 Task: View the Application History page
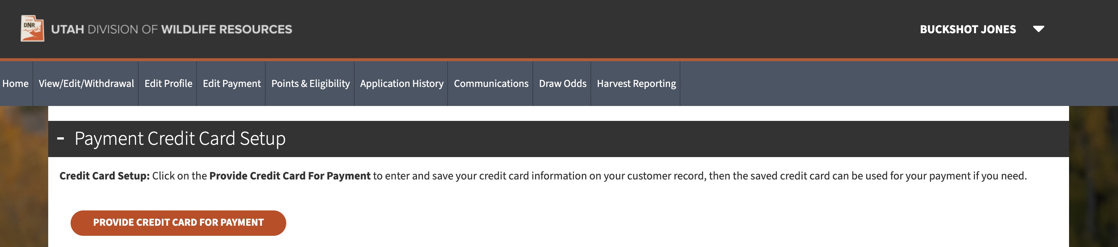click(x=401, y=84)
